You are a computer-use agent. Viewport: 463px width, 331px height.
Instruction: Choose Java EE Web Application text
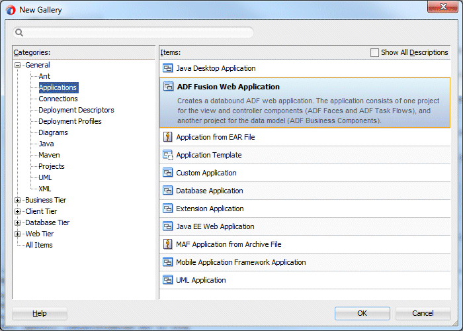coord(215,226)
